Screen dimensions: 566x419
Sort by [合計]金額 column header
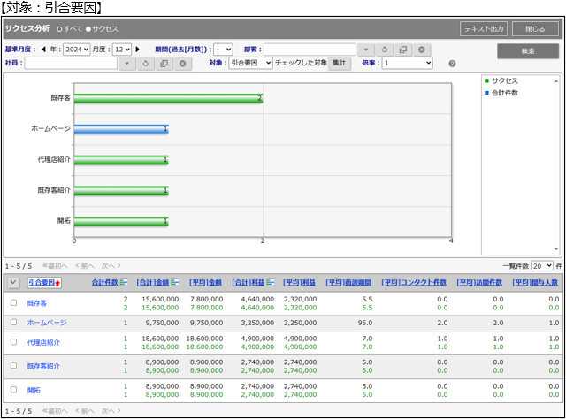(153, 283)
